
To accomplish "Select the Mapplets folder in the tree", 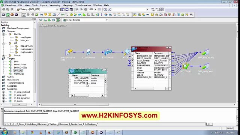I will tap(12, 86).
